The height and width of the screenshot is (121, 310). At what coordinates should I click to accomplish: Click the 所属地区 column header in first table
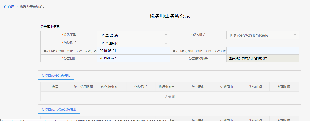284,87
